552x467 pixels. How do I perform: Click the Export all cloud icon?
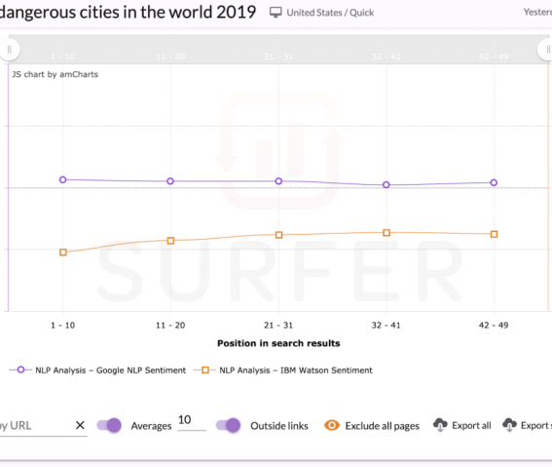pyautogui.click(x=440, y=425)
